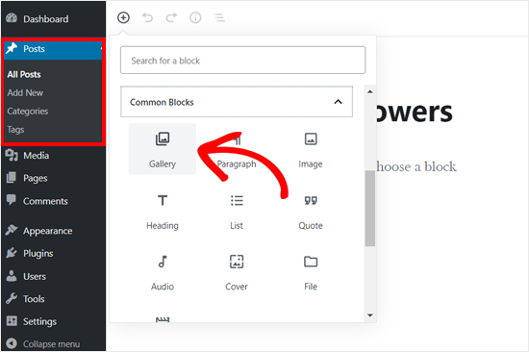Click the Add block plus icon
Screen dimensions: 529x352
123,17
